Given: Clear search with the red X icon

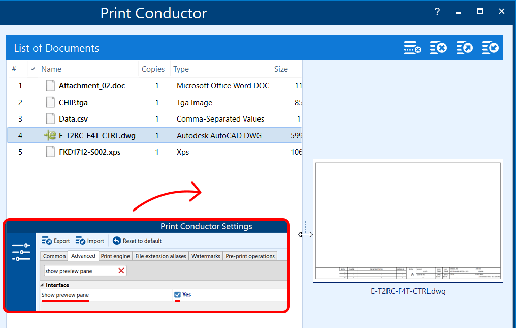Looking at the screenshot, I should [x=121, y=271].
